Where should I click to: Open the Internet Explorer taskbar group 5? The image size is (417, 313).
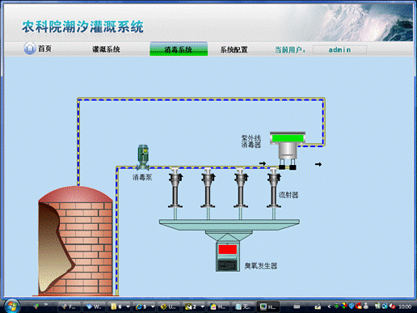tap(141, 307)
